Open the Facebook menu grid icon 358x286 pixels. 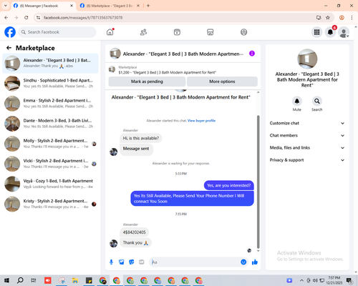[x=316, y=32]
